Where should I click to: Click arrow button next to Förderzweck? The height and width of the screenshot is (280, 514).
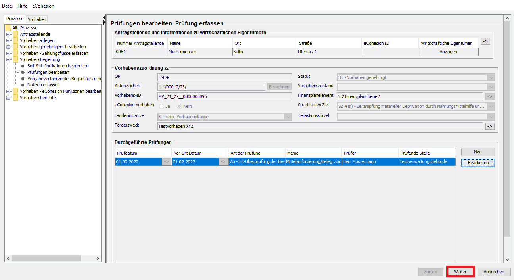[490, 126]
